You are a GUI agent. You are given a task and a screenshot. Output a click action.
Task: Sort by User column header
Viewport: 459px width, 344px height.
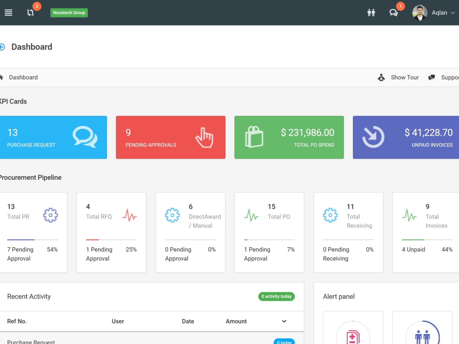point(118,321)
